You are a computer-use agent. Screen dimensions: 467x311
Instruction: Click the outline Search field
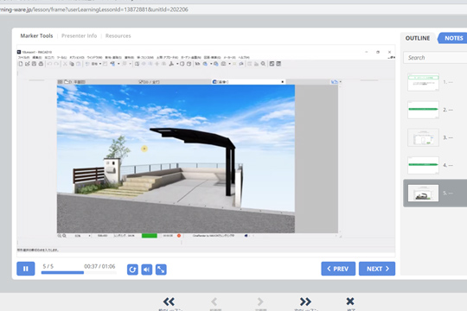coord(435,57)
